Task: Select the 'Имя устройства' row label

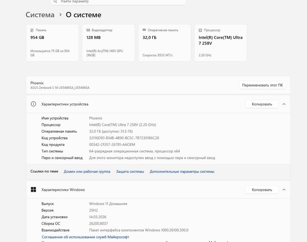Action: click(x=55, y=118)
